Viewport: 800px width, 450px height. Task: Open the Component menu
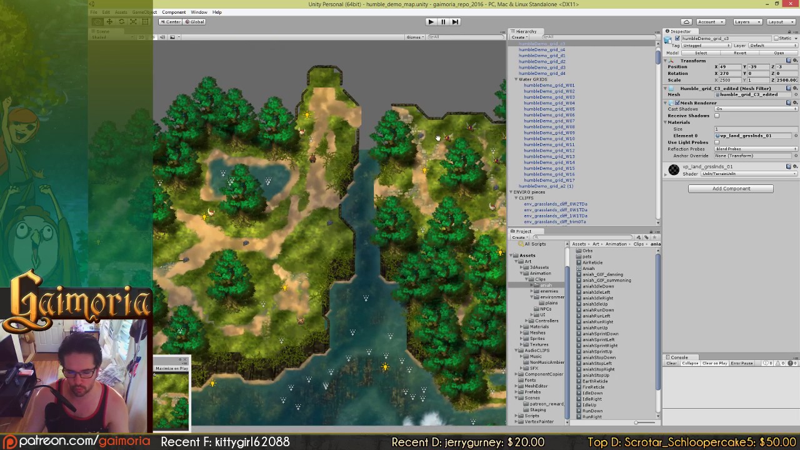point(174,12)
